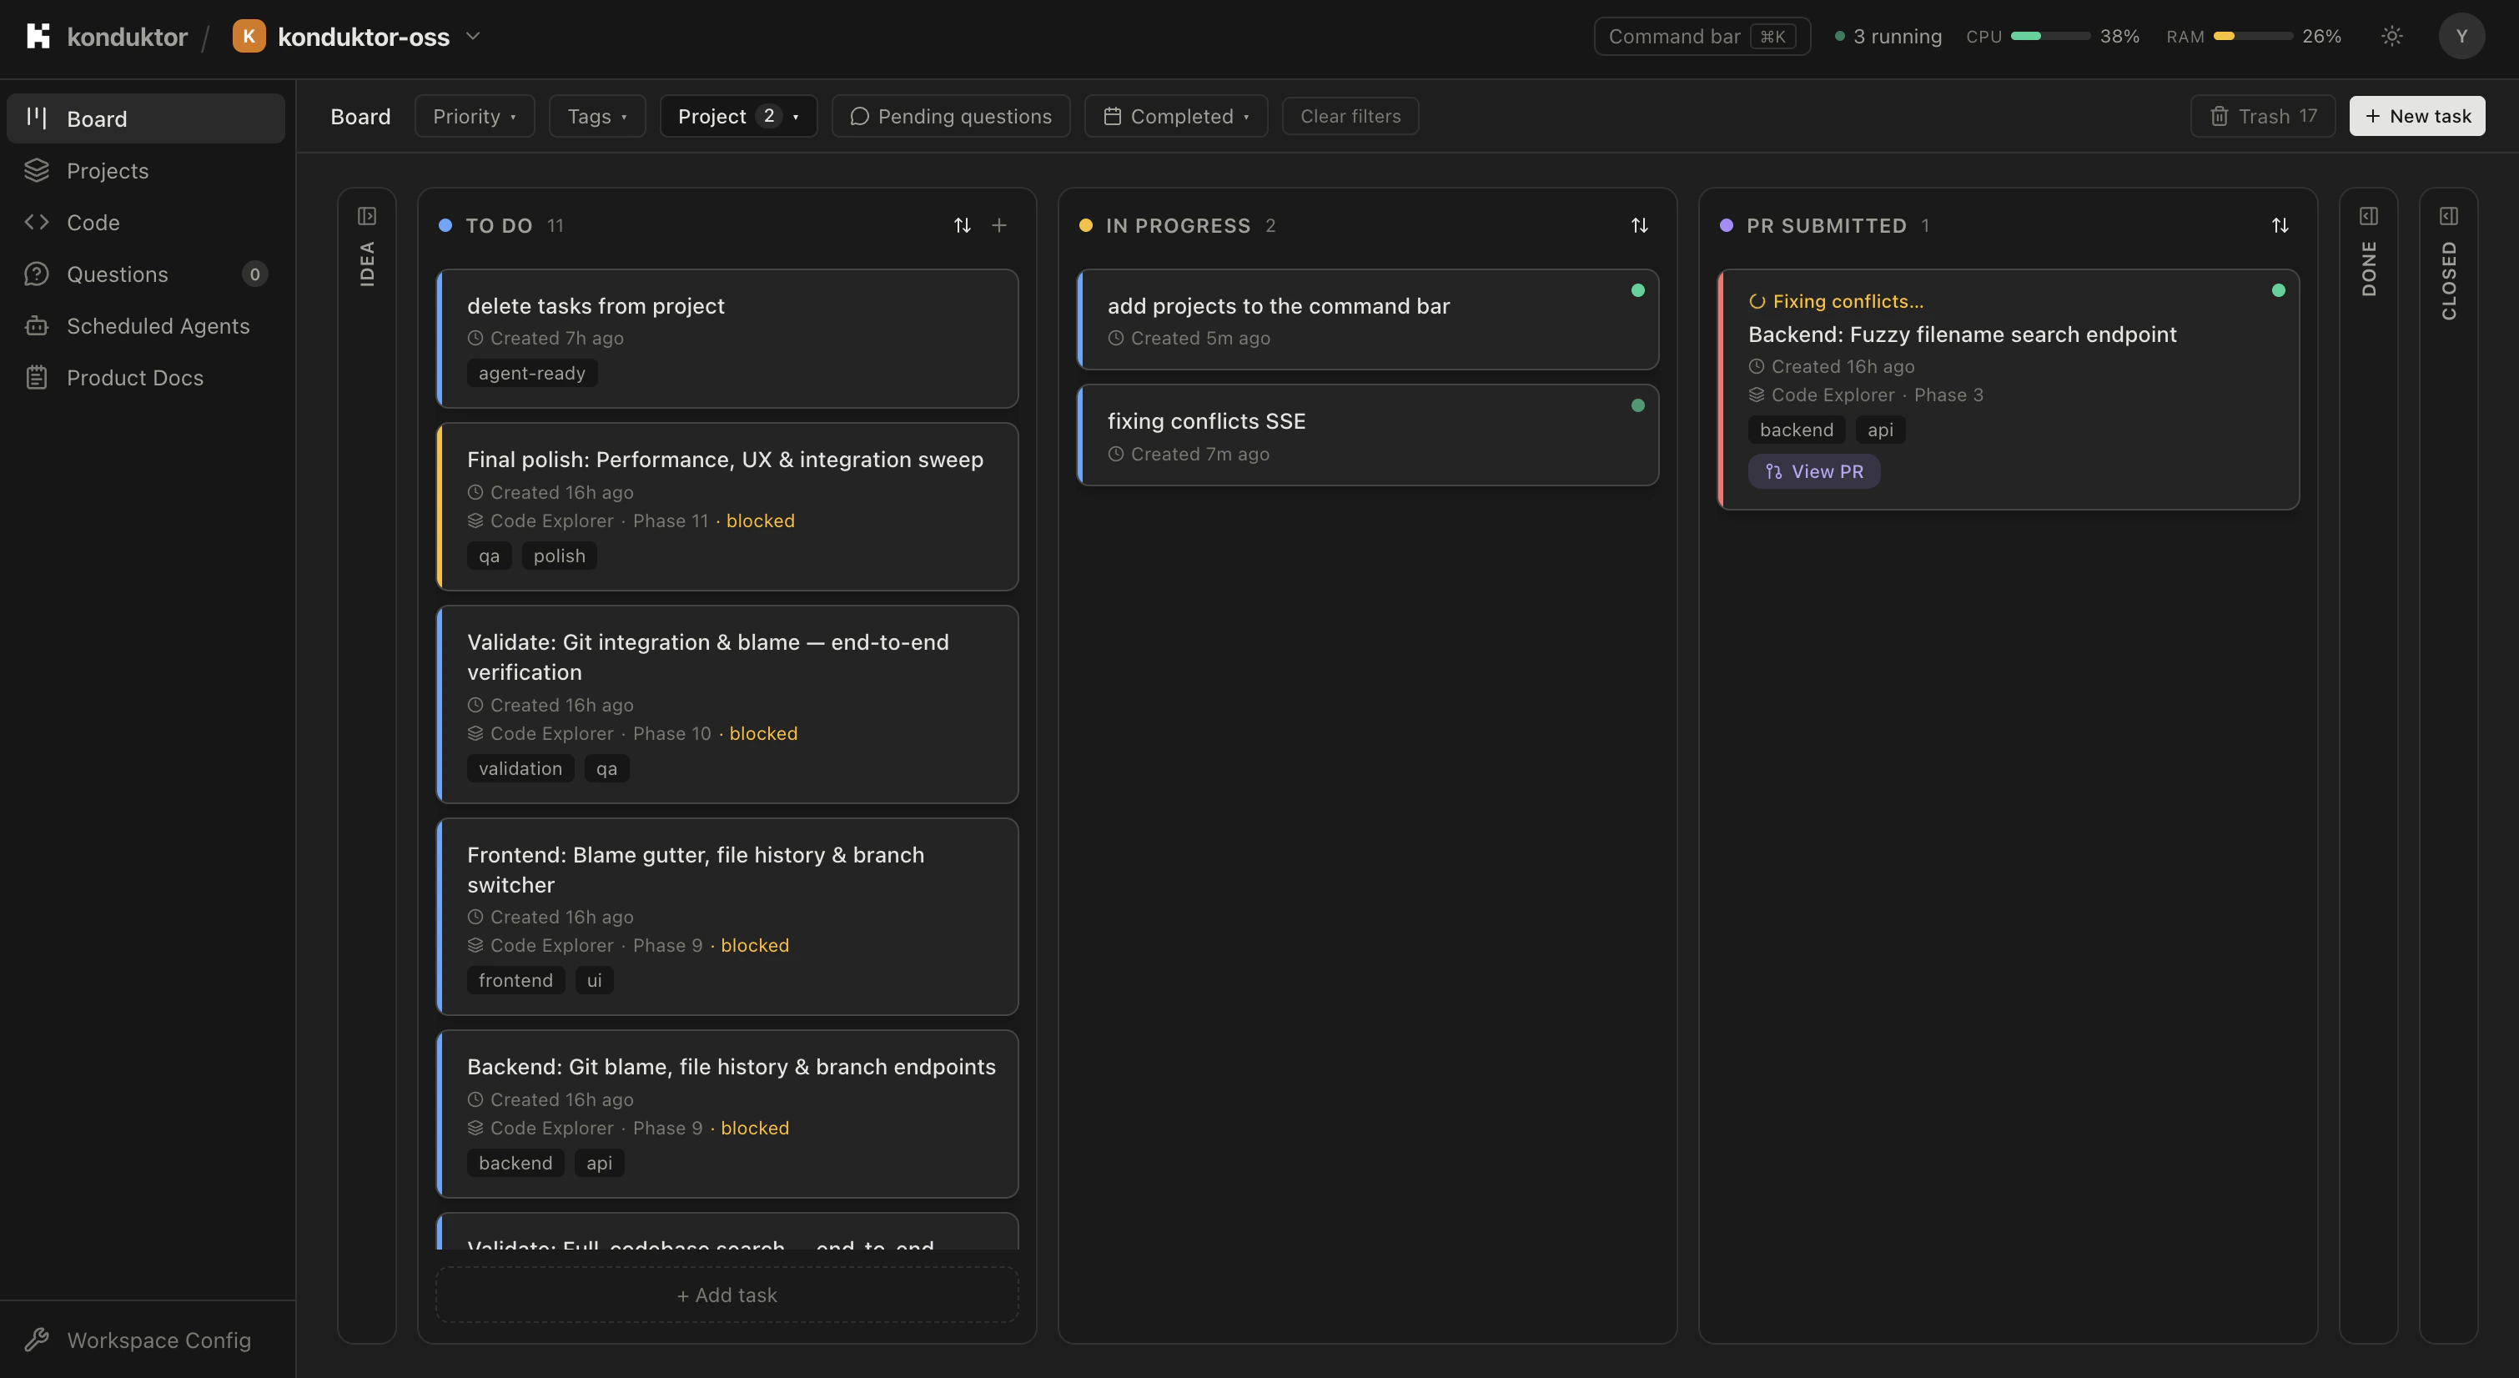Open Product Docs from the sidebar
The width and height of the screenshot is (2519, 1378).
click(x=135, y=376)
